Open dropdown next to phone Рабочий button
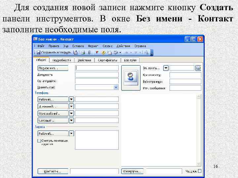The image size is (238, 178). click(x=71, y=100)
